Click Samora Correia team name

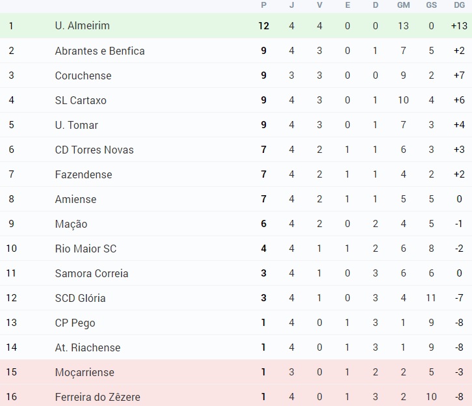click(x=92, y=273)
